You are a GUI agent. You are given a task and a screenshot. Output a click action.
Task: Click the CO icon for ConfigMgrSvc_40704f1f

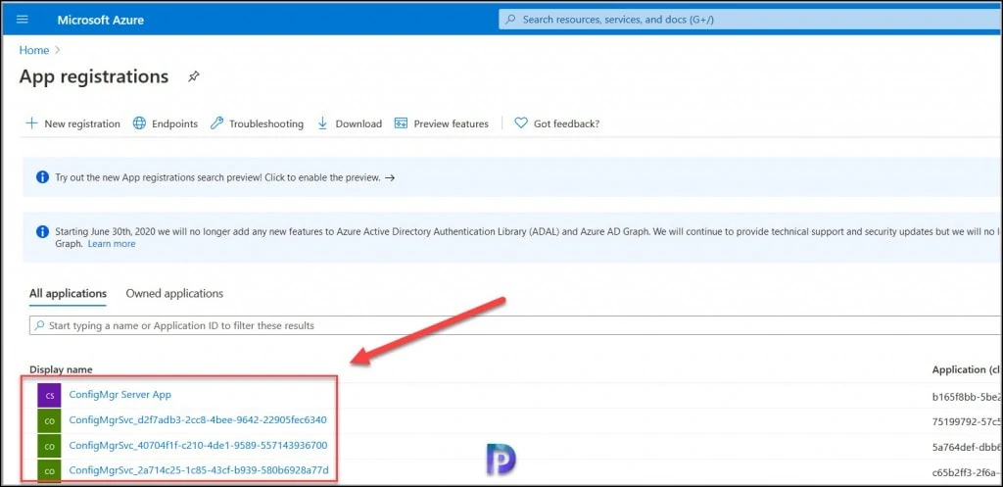point(49,447)
